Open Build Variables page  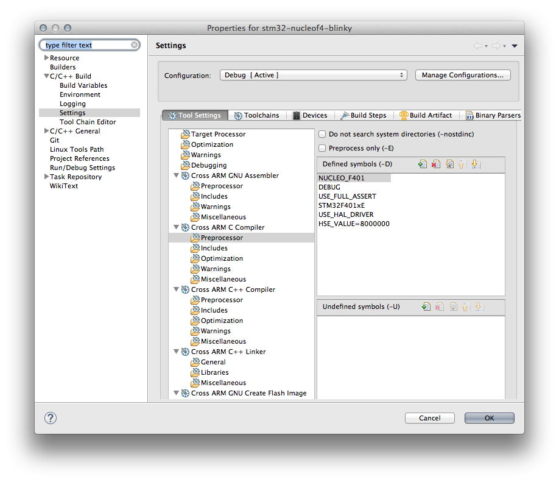pyautogui.click(x=83, y=85)
